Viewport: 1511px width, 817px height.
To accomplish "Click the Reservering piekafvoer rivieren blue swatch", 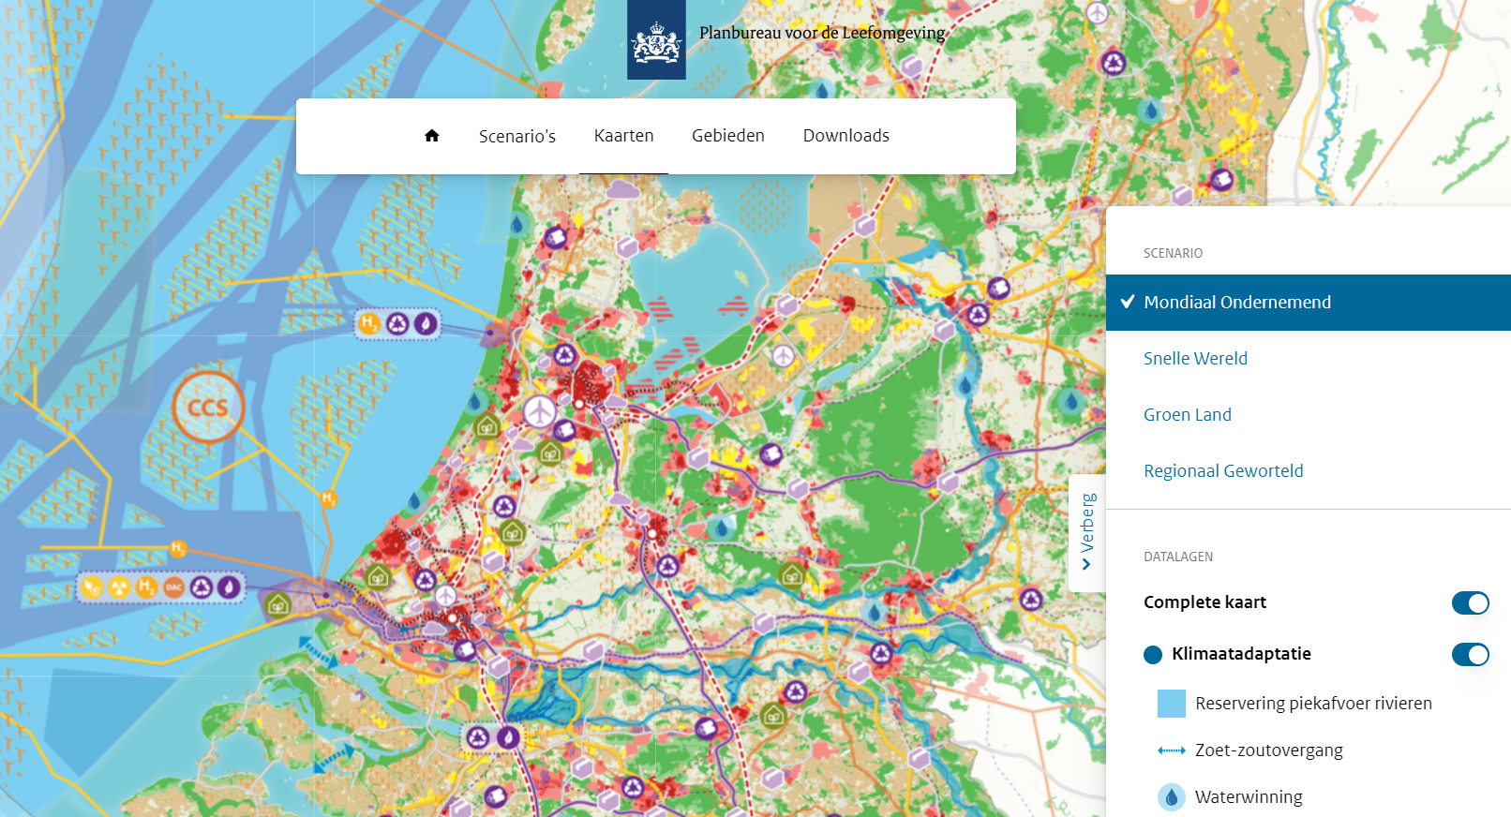I will (x=1171, y=704).
